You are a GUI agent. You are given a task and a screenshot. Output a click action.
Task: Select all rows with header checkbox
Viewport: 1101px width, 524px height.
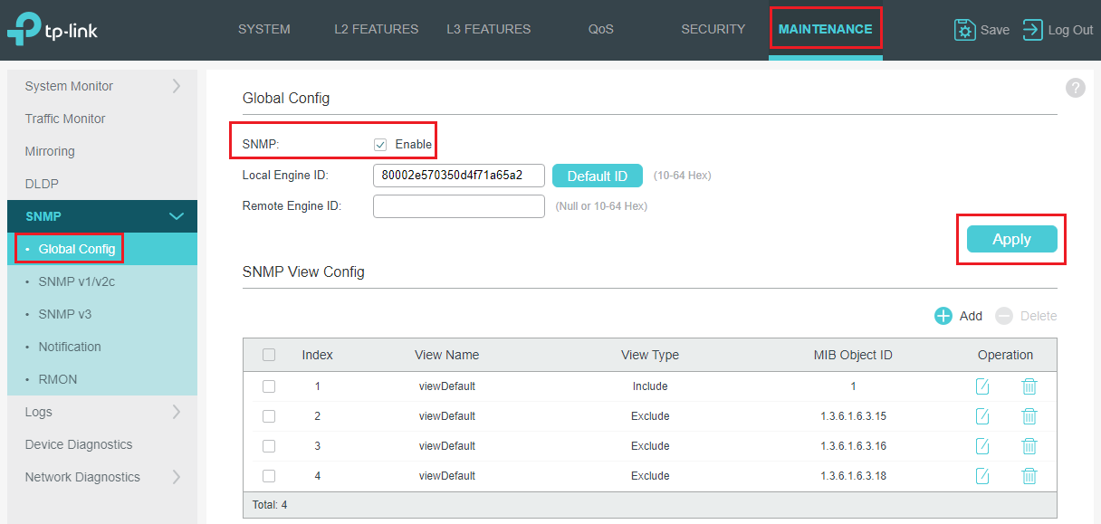point(269,355)
